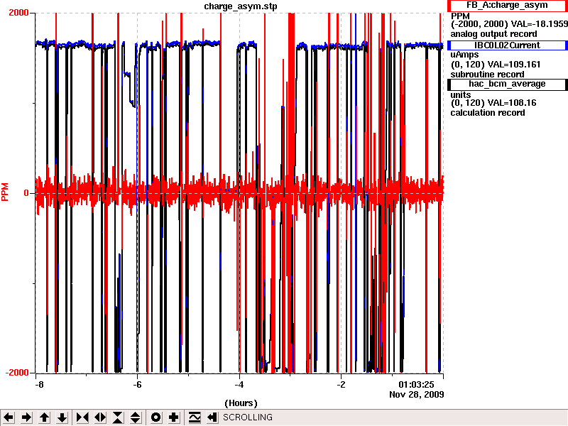Click the Nov 28, 2009 date
The height and width of the screenshot is (426, 568).
[417, 394]
